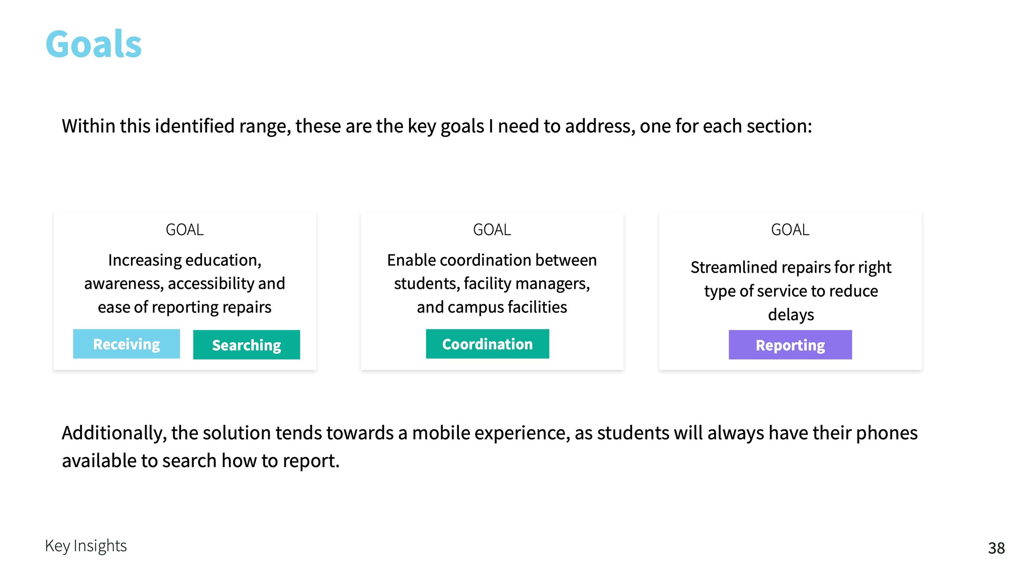Click the Key Insights footer label

click(x=86, y=546)
